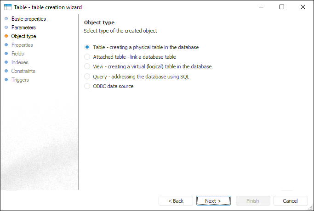Cancel the table creation wizard
Viewport: 314px width, 211px height.
pos(291,201)
